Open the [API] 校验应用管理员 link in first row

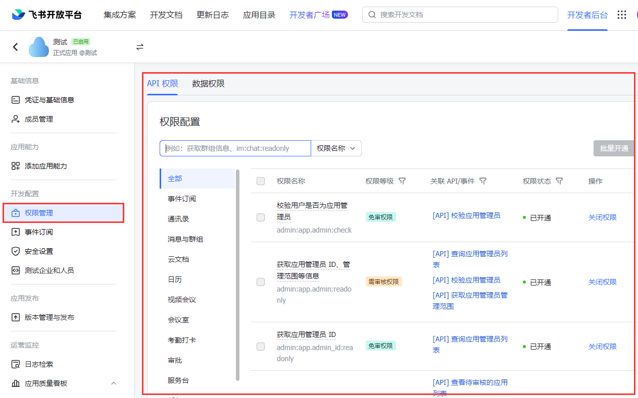point(466,215)
